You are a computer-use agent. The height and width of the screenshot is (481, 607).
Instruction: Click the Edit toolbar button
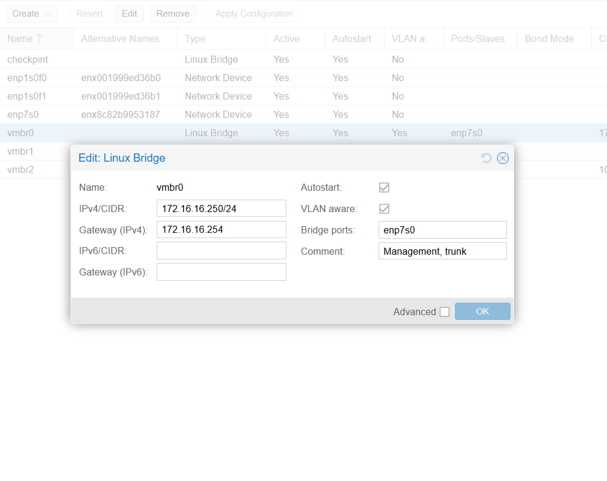[x=130, y=14]
